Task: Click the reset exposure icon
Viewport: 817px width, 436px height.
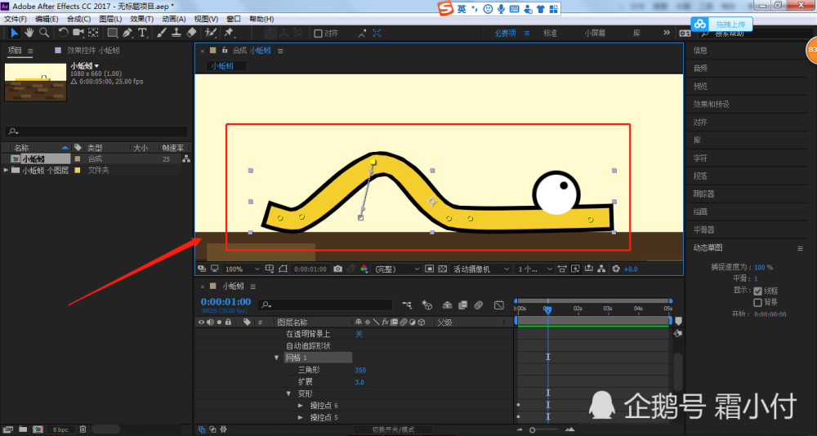Action: click(x=615, y=269)
